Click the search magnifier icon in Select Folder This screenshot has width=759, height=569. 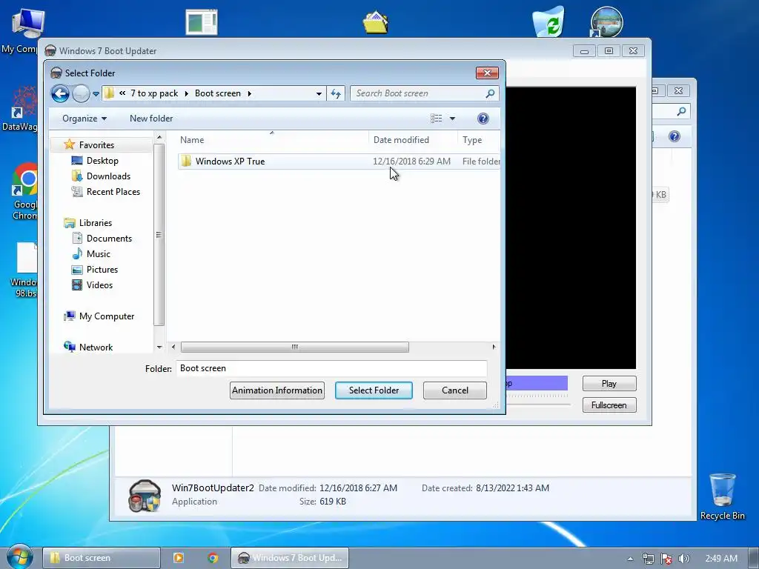point(491,93)
